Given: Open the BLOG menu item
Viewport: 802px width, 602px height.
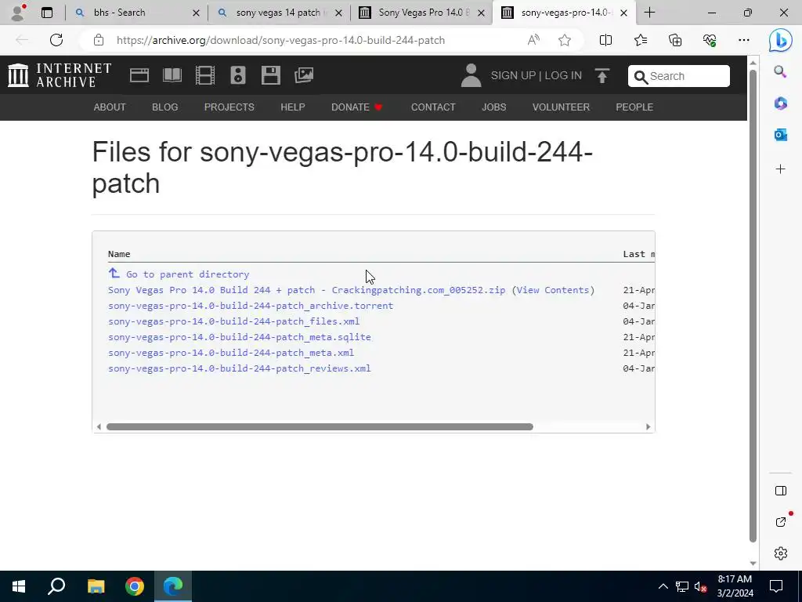Looking at the screenshot, I should pyautogui.click(x=164, y=107).
